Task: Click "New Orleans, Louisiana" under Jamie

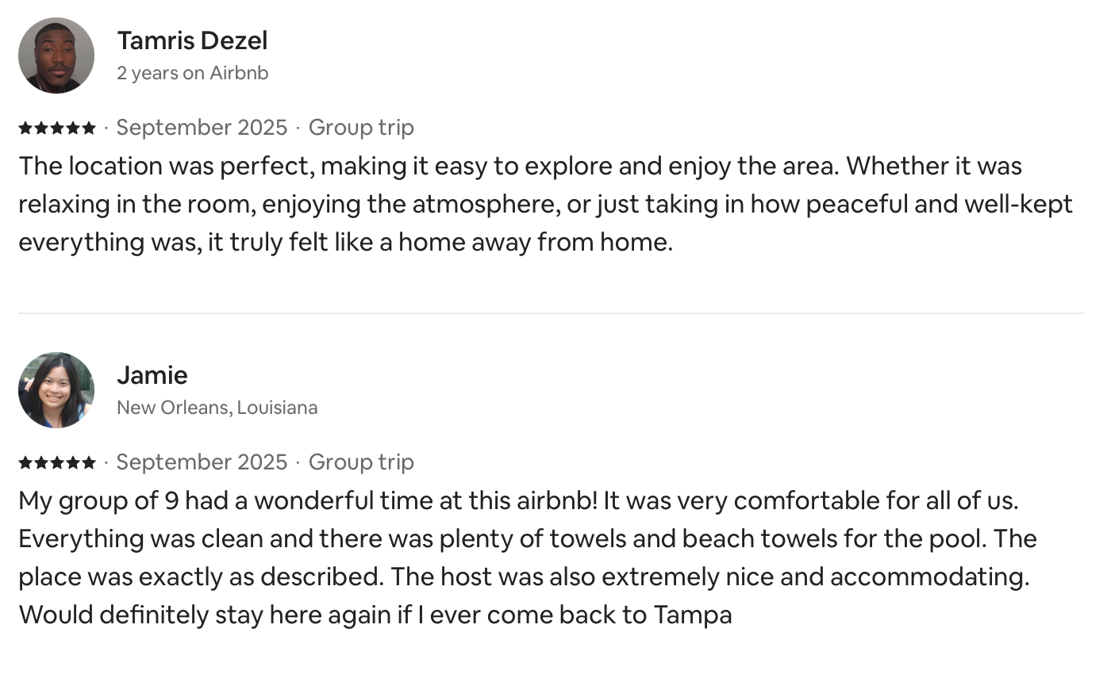Action: 217,408
